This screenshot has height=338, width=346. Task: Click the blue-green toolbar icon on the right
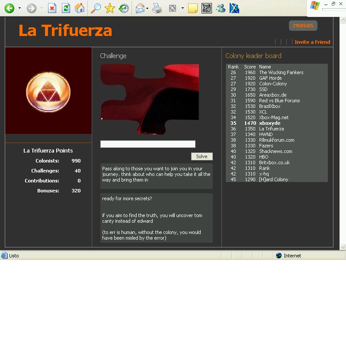[234, 8]
